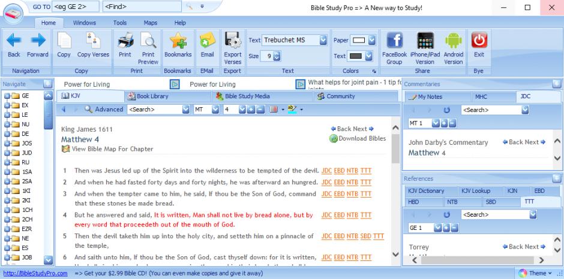
Task: Open the MT book selector dropdown
Action: click(215, 110)
